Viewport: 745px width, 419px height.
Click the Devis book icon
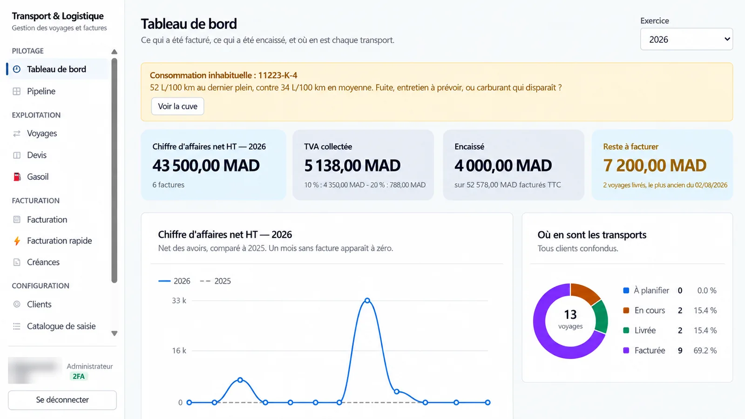point(17,155)
